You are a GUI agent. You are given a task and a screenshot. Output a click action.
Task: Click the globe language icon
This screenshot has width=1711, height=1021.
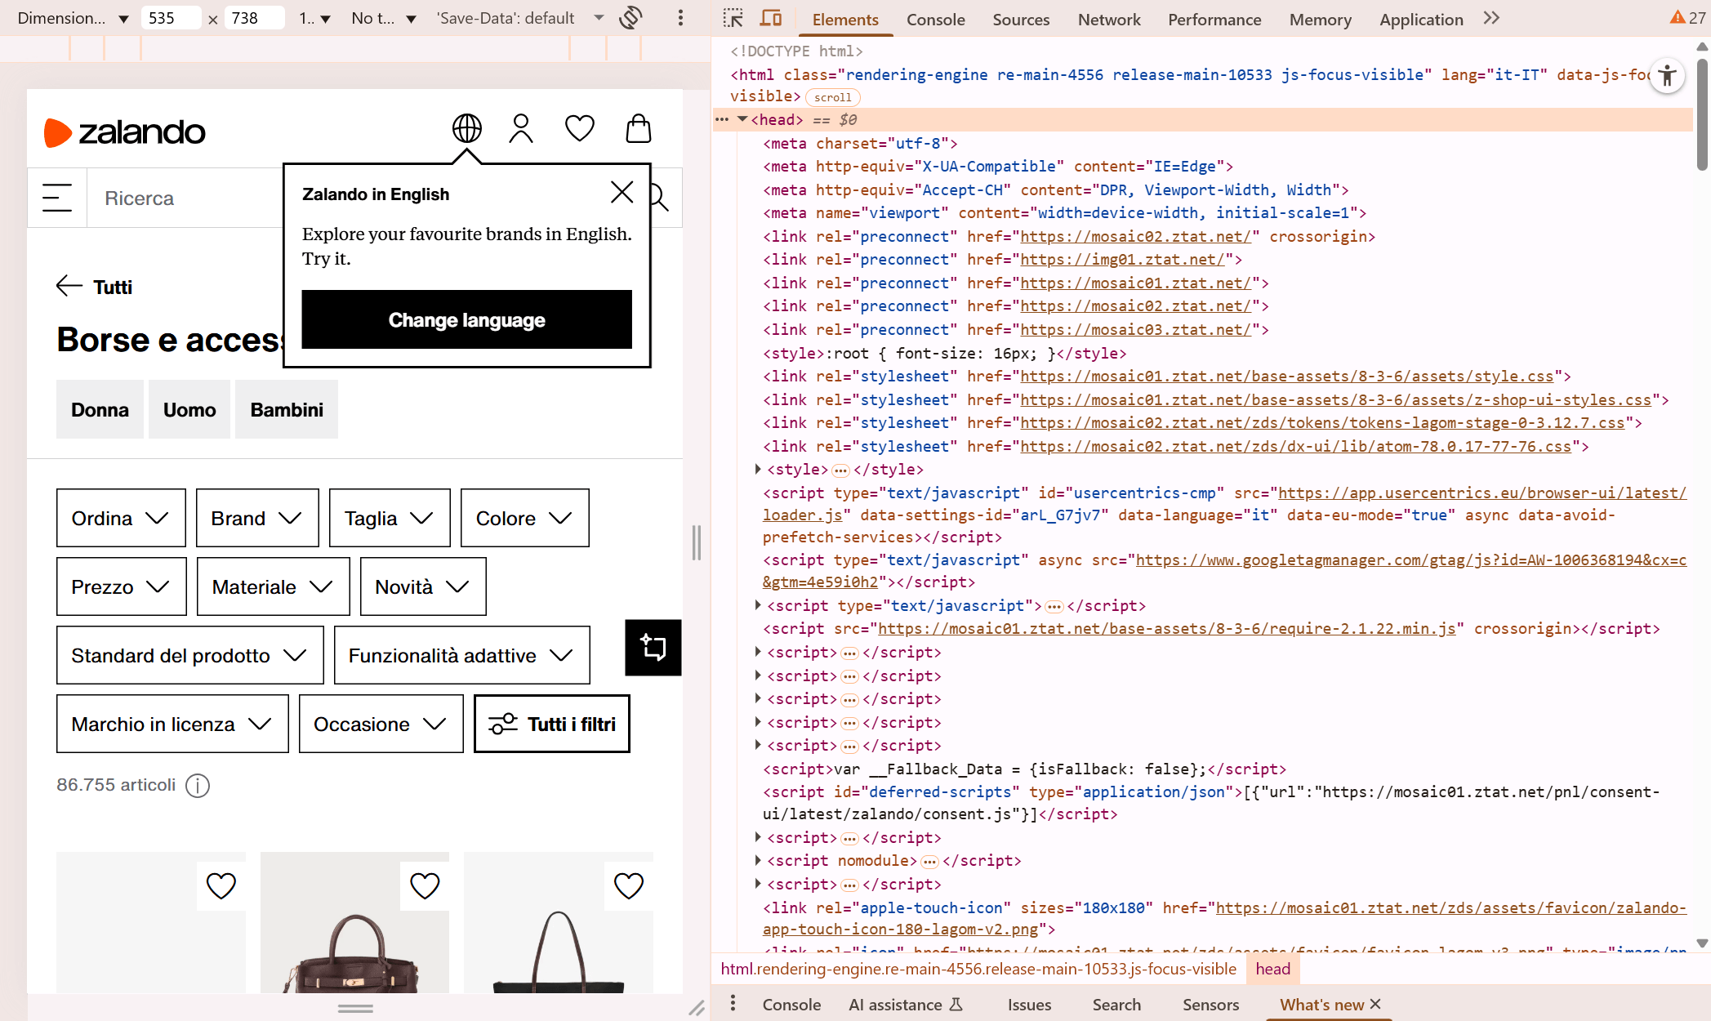pos(467,128)
